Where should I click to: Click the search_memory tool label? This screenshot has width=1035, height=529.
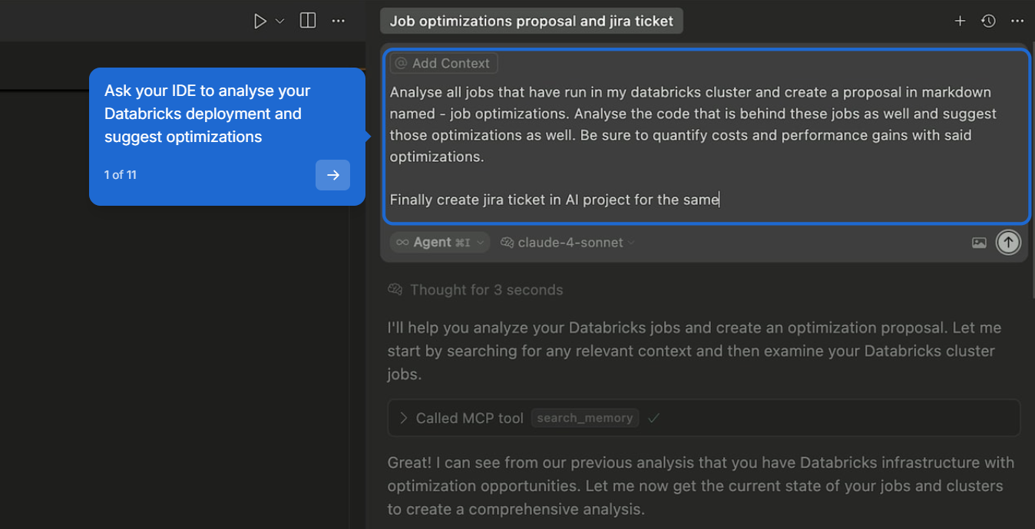[585, 418]
